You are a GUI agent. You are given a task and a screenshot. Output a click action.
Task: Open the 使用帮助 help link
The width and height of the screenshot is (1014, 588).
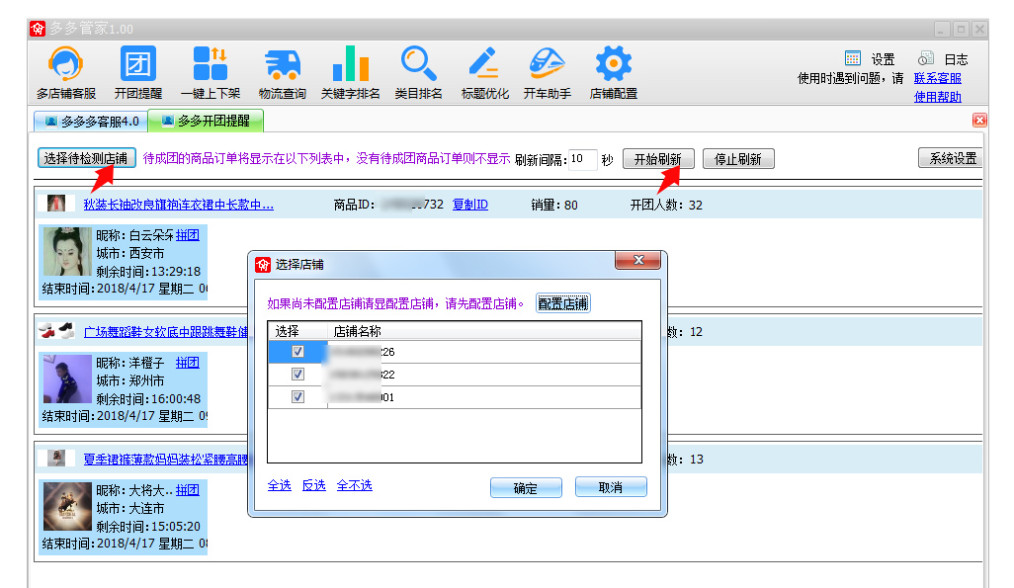click(x=938, y=97)
